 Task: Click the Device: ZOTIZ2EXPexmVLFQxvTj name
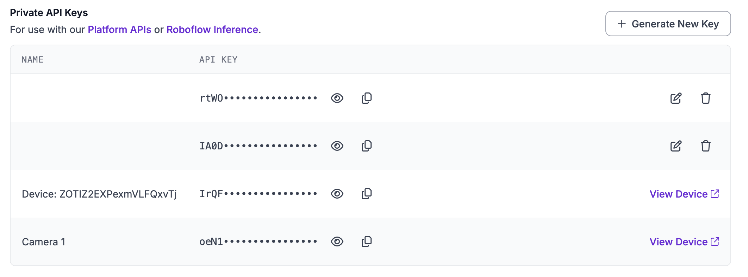(99, 194)
